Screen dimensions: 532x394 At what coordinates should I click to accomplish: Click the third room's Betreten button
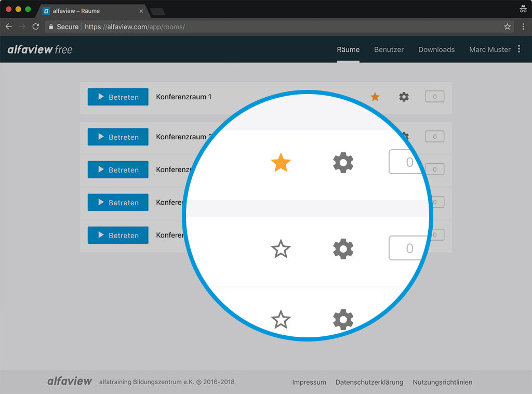[118, 169]
